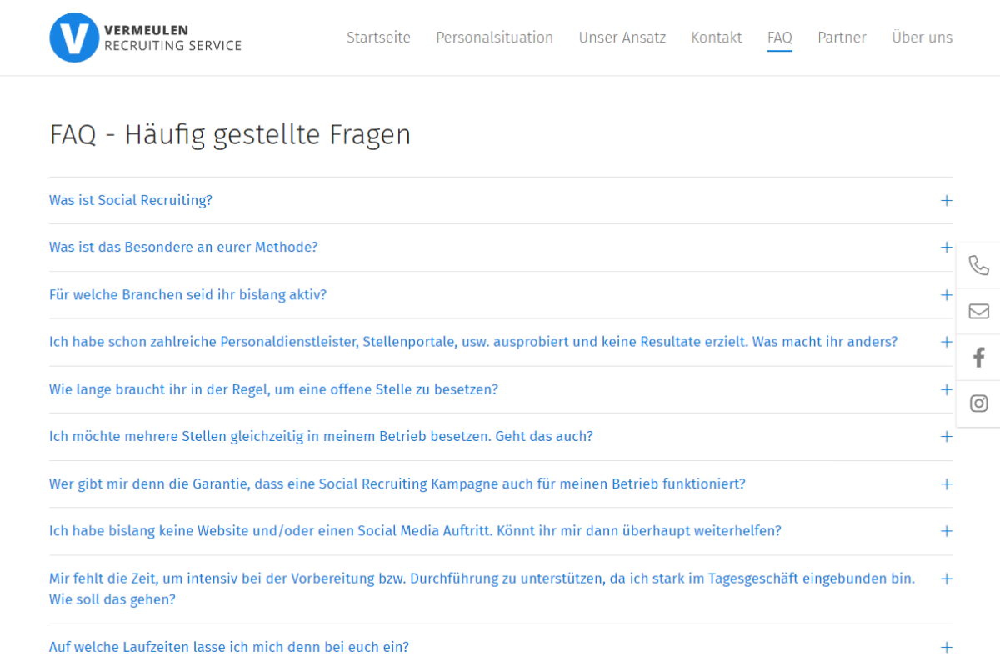Expand plus icon next to 'Besondere an eurer Methode'
This screenshot has width=1000, height=667.
946,248
